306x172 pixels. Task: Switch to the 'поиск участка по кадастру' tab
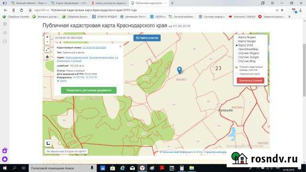pos(109,3)
